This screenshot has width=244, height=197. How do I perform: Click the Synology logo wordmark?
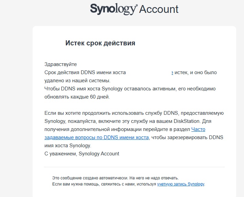[113, 9]
